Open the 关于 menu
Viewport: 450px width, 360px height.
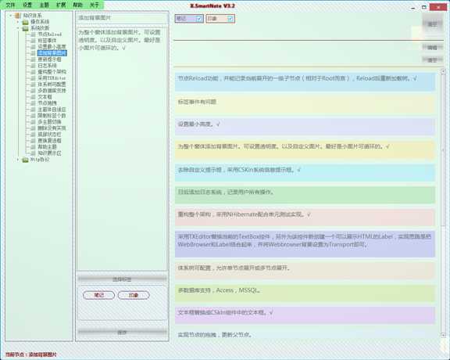click(x=94, y=5)
